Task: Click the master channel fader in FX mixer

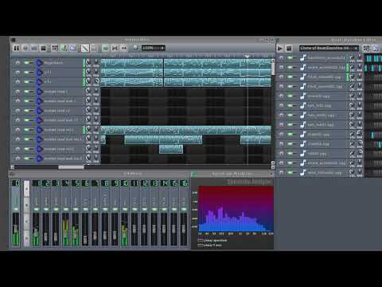Action: click(16, 230)
